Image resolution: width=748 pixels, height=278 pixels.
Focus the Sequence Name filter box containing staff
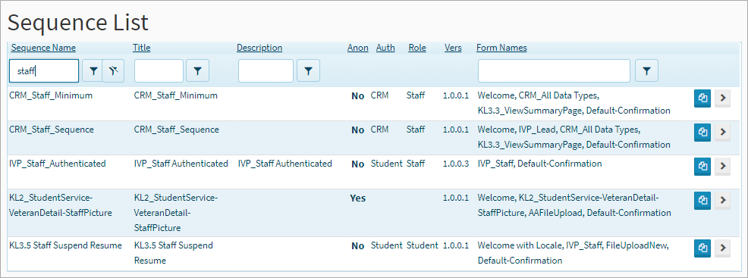[x=44, y=71]
